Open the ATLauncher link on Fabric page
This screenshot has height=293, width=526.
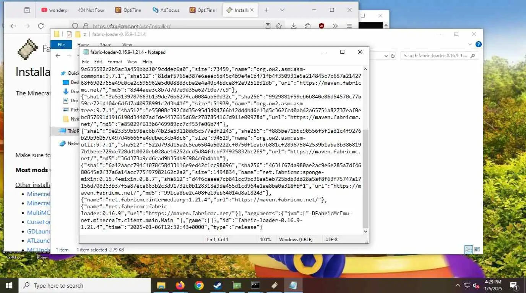[x=39, y=241]
